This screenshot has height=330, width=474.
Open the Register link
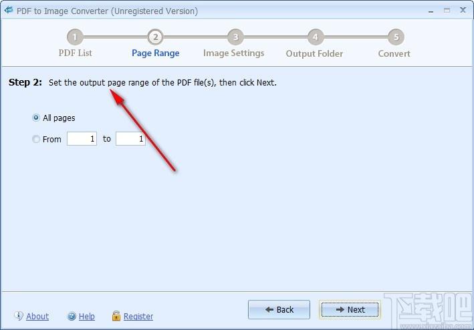coord(138,316)
